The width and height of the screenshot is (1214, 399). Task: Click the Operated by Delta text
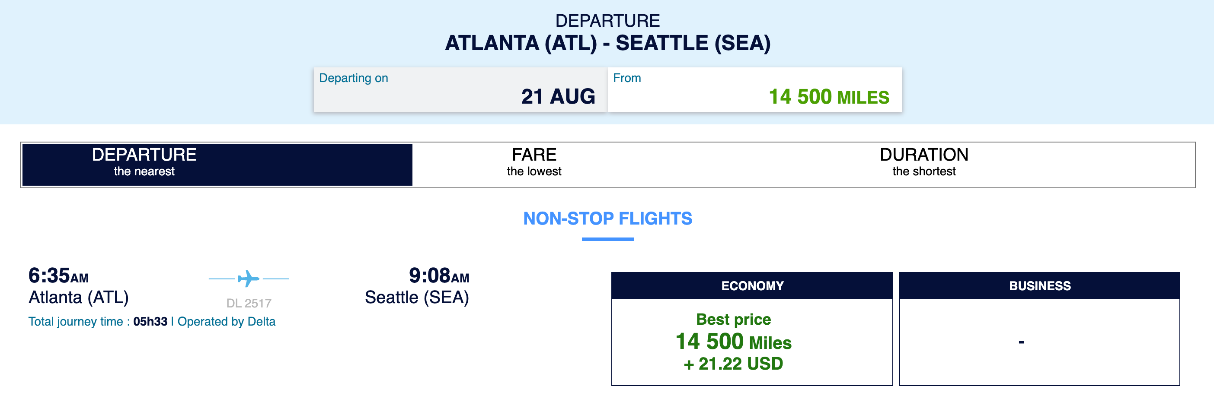click(226, 321)
